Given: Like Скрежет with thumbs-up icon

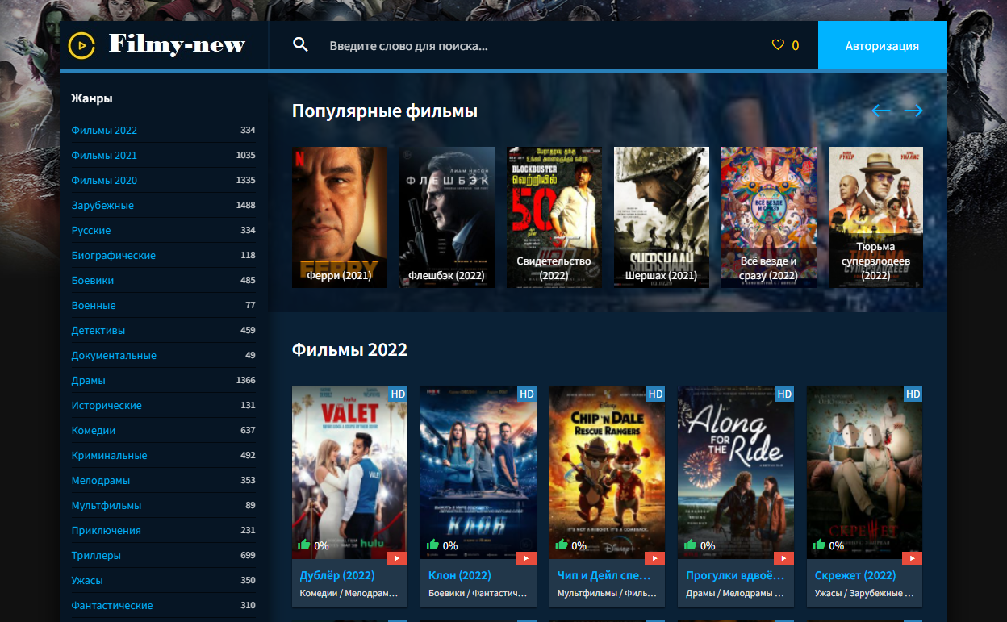Looking at the screenshot, I should (820, 545).
